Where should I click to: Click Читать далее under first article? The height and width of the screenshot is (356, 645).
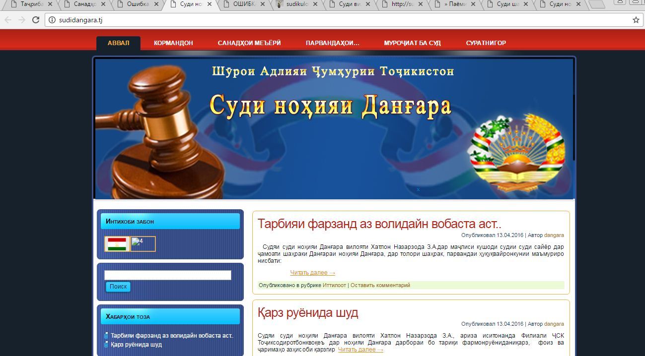(312, 273)
